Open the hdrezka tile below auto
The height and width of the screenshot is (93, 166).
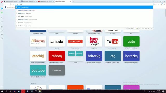tap(132, 56)
